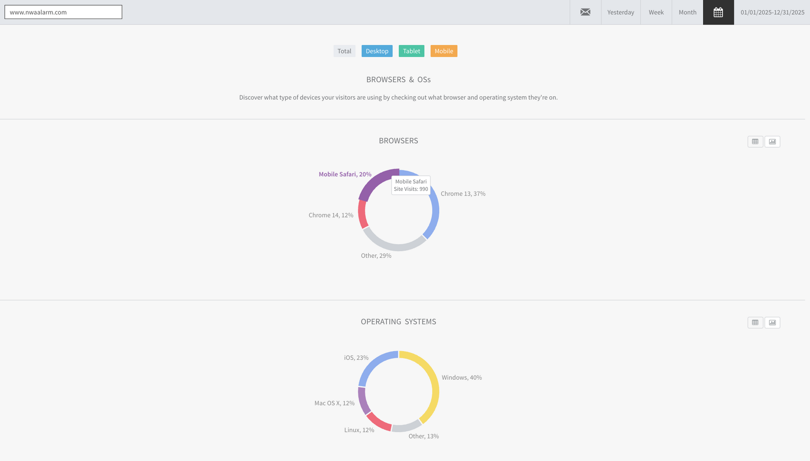The image size is (810, 461).
Task: Switch Browsers section to bar chart view
Action: point(772,142)
